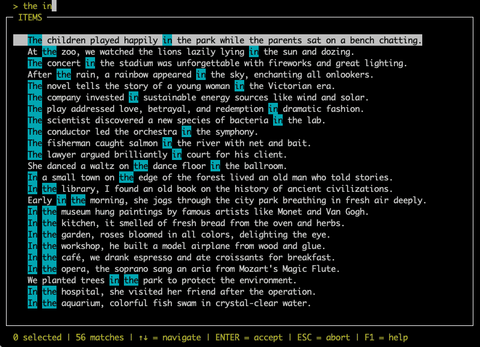Select the row about an old man who told stories

click(x=210, y=177)
